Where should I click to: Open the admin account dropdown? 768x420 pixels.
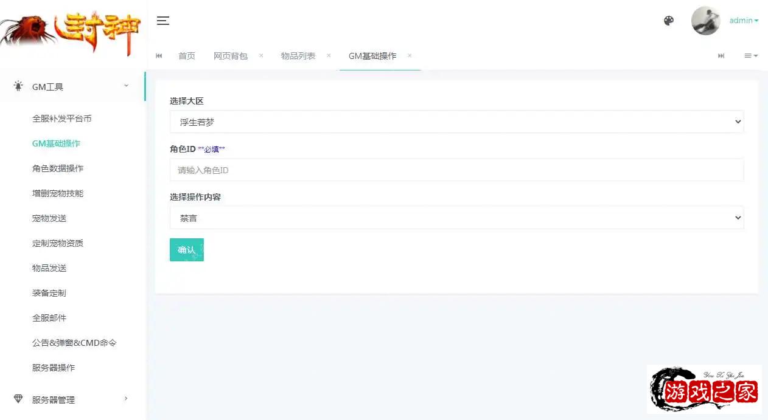pyautogui.click(x=743, y=20)
